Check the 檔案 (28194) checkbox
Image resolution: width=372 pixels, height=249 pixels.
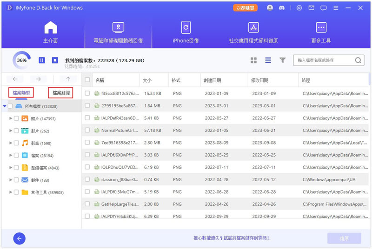(16, 156)
